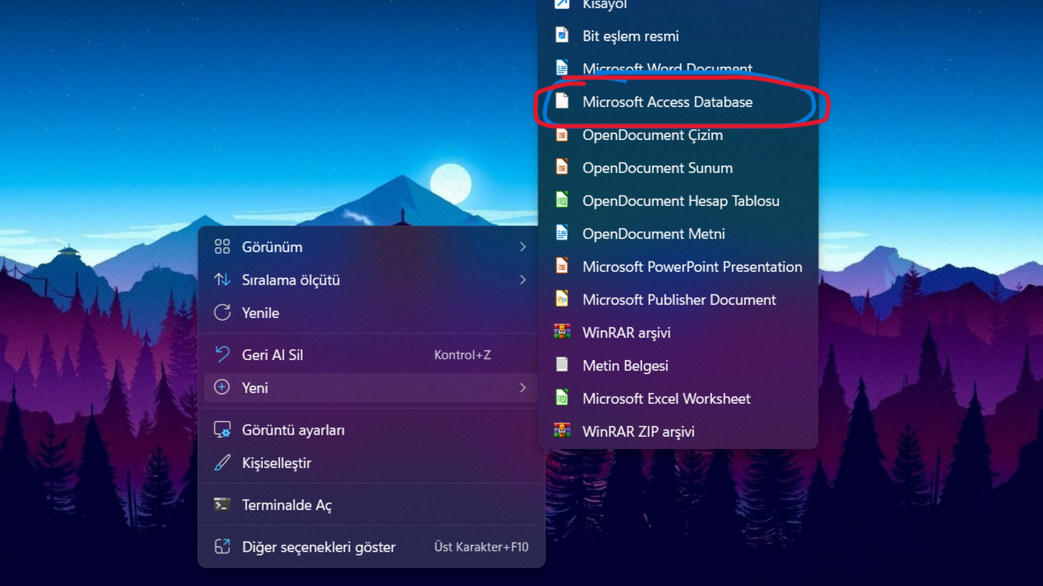Click the Microsoft Access Database file icon

coord(561,101)
